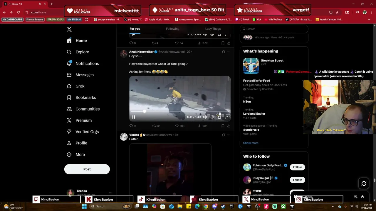Open Communities in the sidebar
This screenshot has width=376, height=211.
[x=83, y=109]
